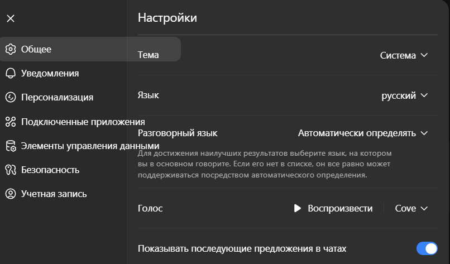450x264 pixels.
Task: Click the Подключенные приложения apps icon
Action: click(x=11, y=122)
